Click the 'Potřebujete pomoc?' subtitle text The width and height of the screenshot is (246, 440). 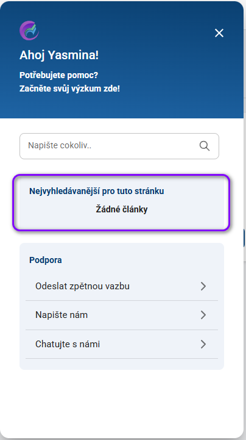coord(59,76)
